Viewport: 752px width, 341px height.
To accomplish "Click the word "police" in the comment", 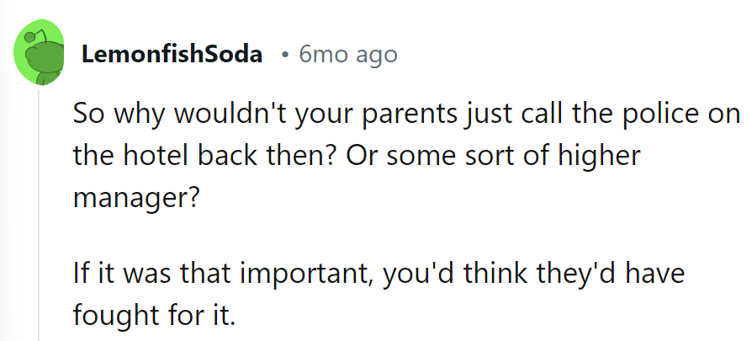I will pyautogui.click(x=656, y=112).
